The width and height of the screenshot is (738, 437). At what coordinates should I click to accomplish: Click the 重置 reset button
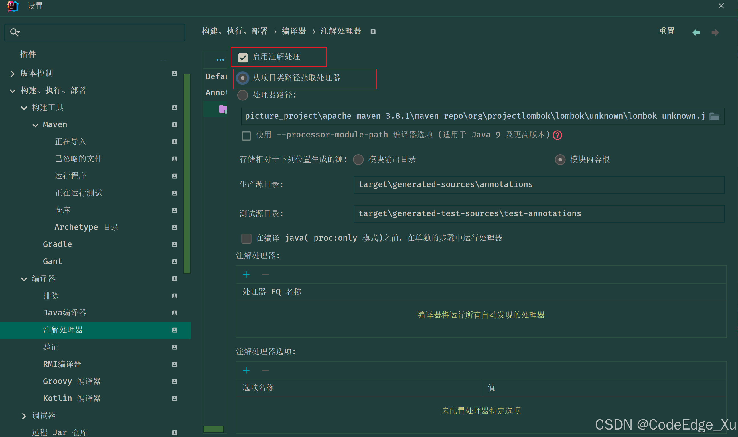(x=667, y=31)
